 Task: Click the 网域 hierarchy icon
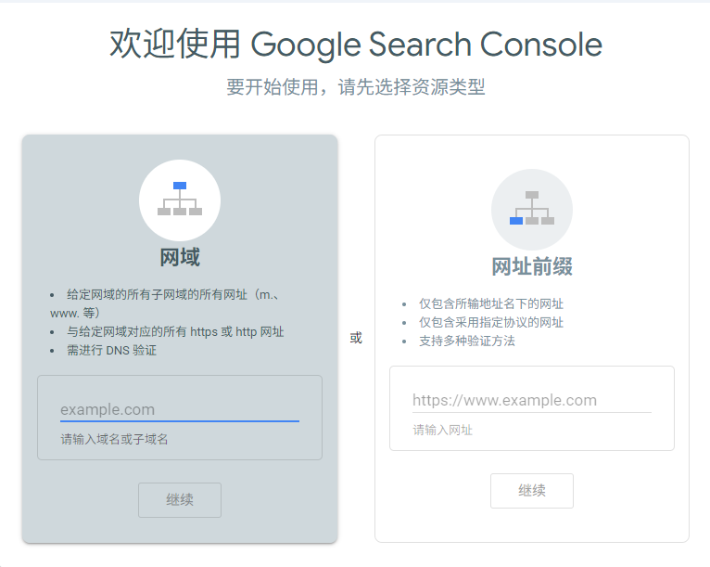click(180, 200)
